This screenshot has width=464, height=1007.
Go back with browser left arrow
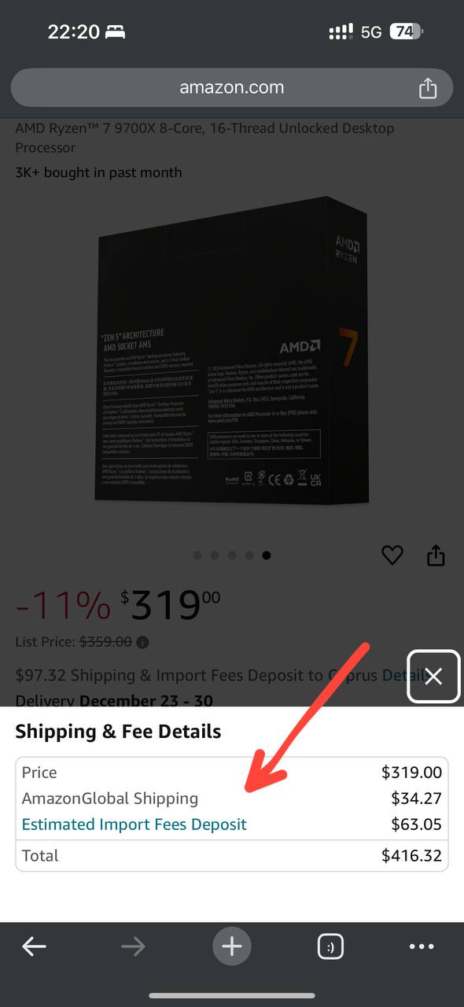coord(34,946)
